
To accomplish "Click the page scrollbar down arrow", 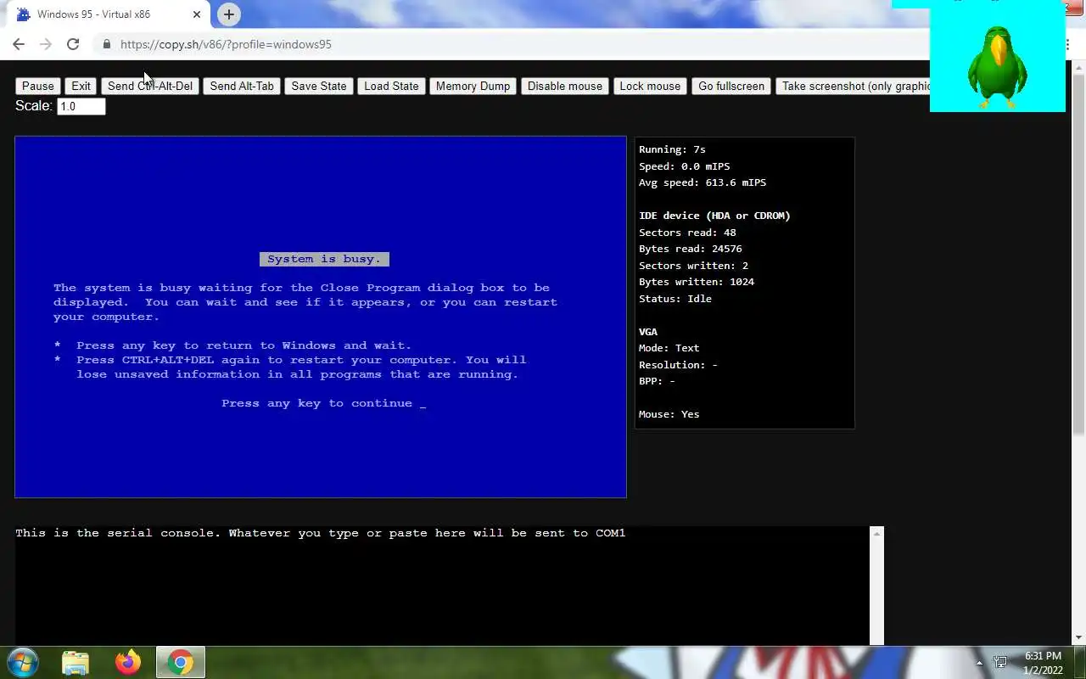I will 1079,638.
